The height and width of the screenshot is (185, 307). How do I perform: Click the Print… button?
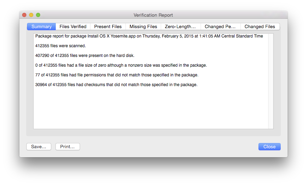point(68,147)
